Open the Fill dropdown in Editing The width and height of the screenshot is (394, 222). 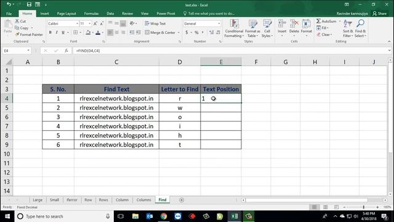(x=323, y=28)
